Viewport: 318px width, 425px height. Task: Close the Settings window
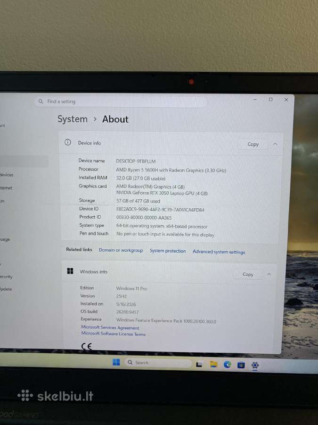coord(286,100)
